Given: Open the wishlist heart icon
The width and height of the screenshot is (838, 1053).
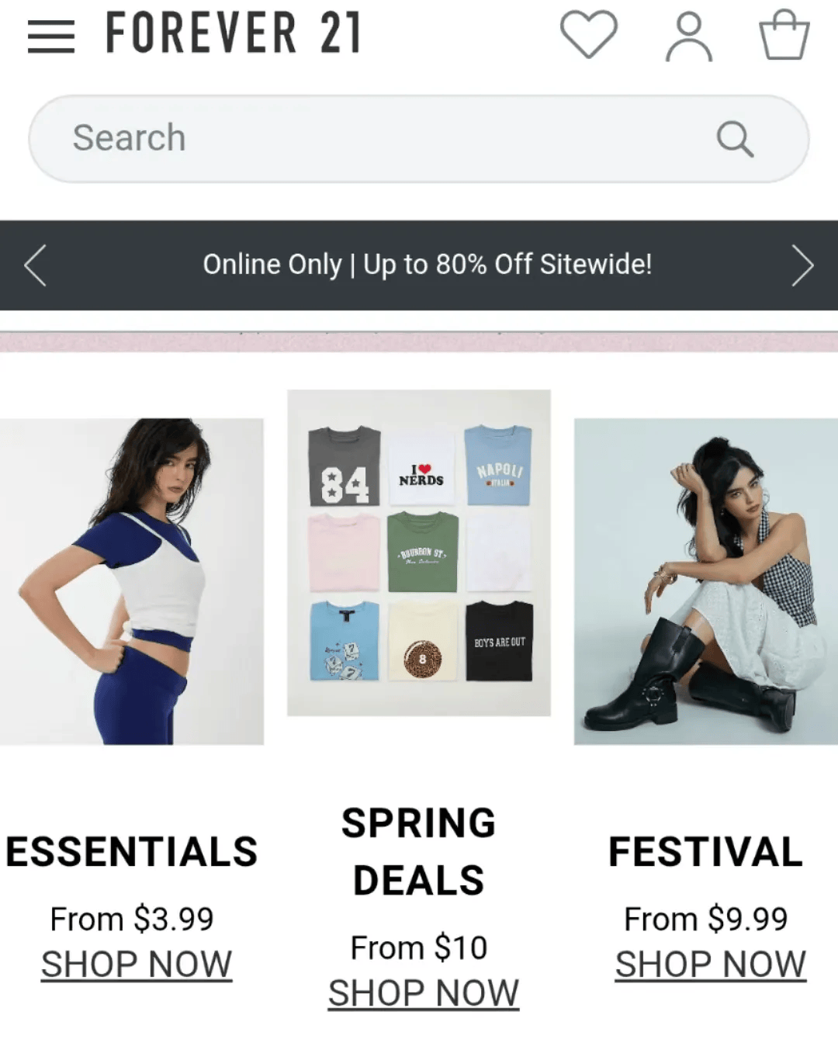Looking at the screenshot, I should click(589, 34).
